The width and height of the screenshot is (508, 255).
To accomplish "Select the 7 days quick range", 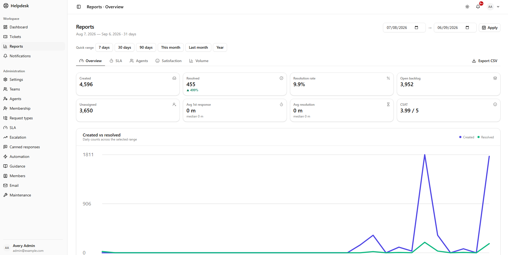I will pyautogui.click(x=104, y=47).
